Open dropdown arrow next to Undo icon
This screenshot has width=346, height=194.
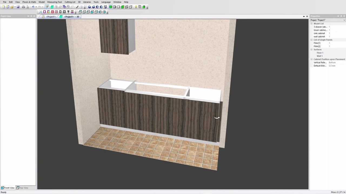click(x=36, y=7)
